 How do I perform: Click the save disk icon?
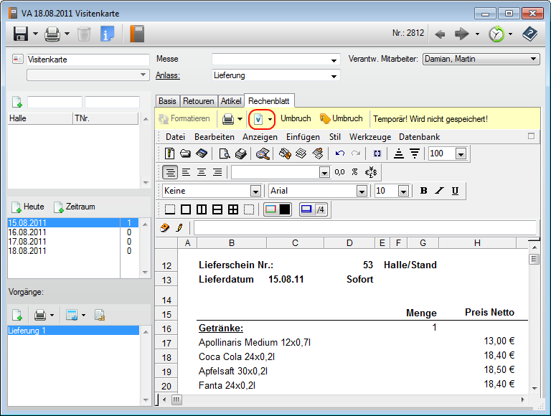(20, 34)
